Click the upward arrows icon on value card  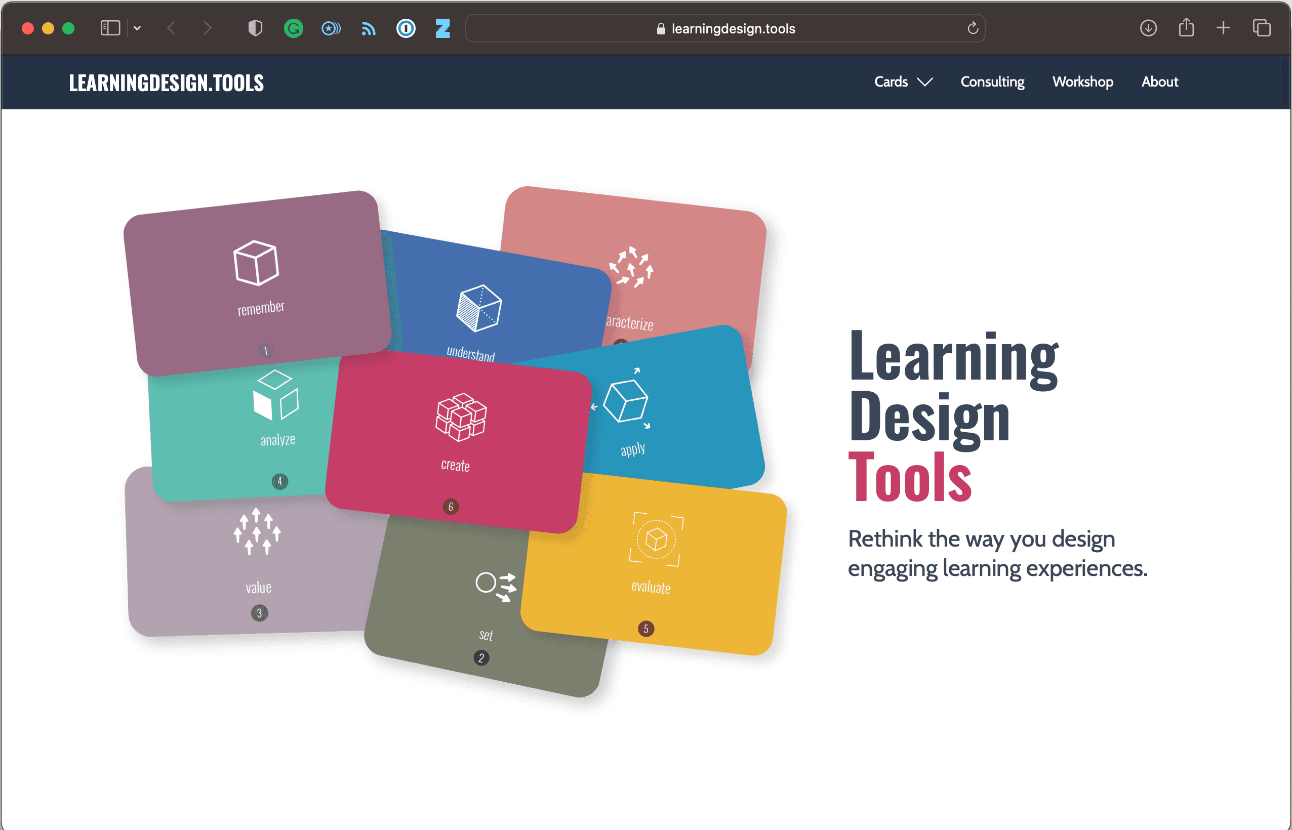[x=257, y=531]
